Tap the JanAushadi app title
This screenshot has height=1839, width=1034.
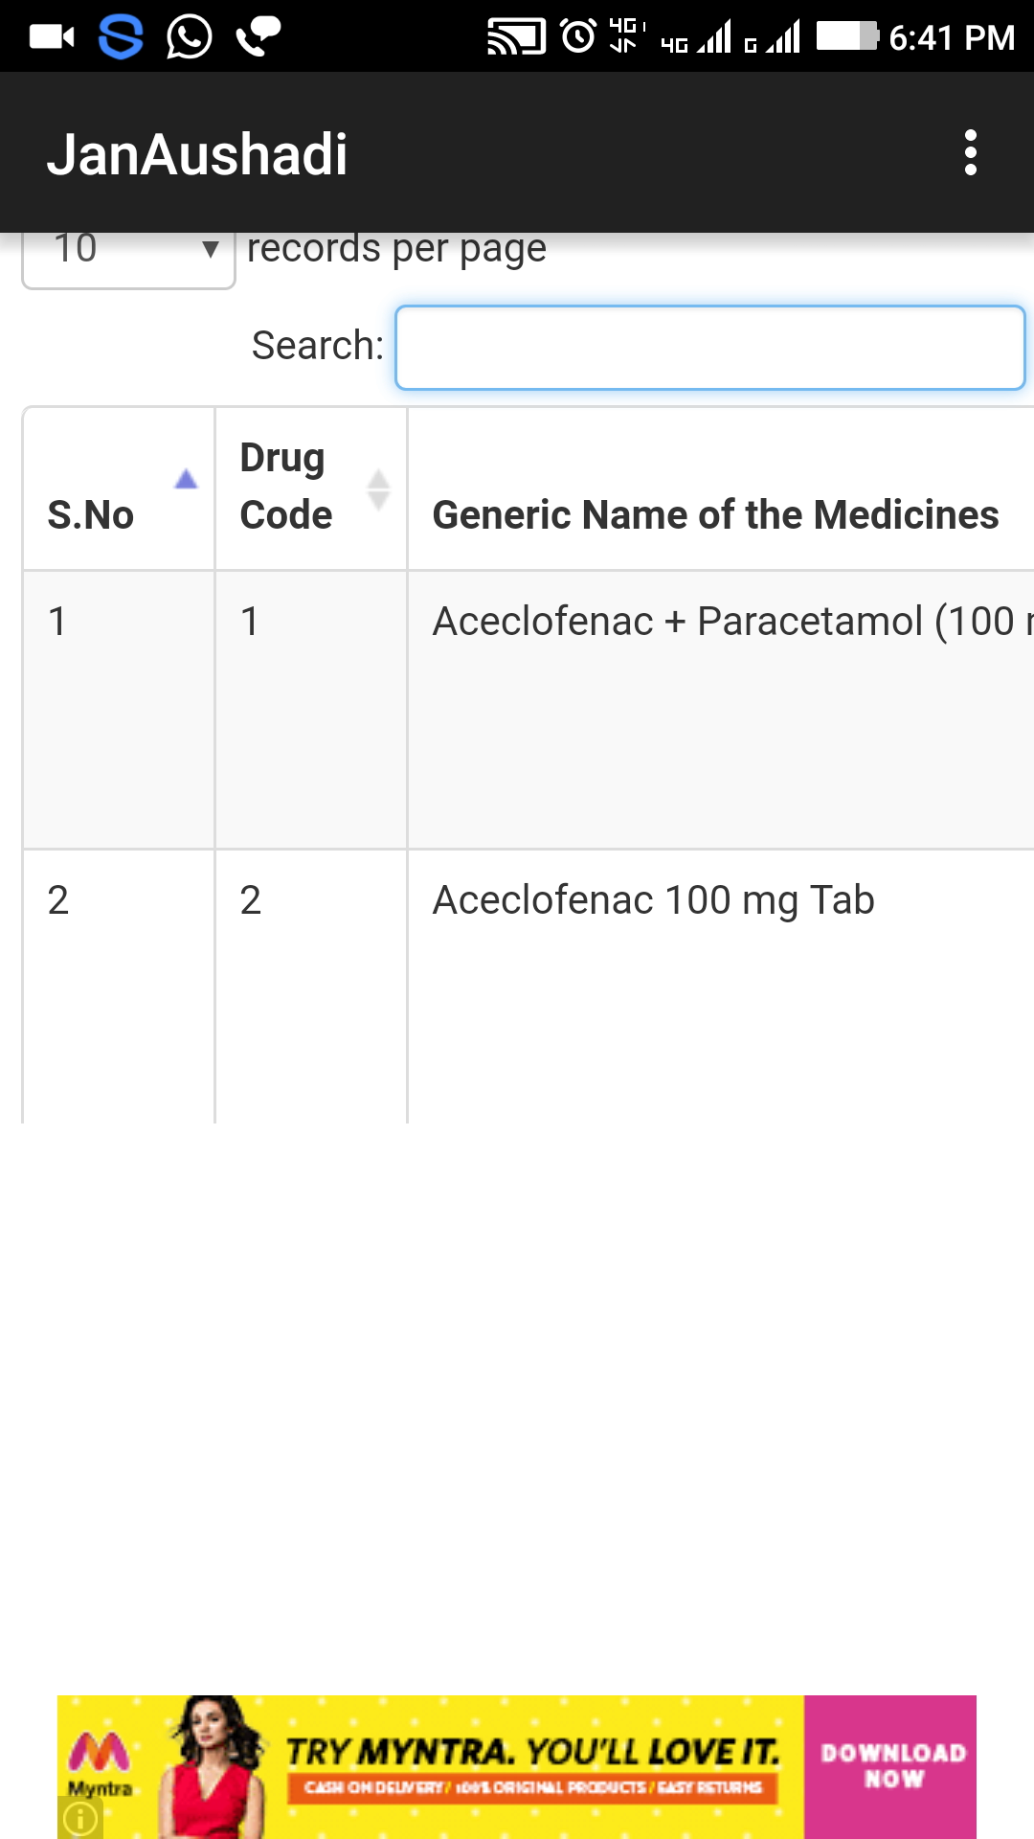click(197, 154)
